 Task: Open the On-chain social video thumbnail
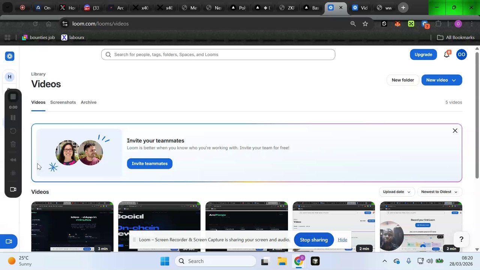tap(159, 226)
